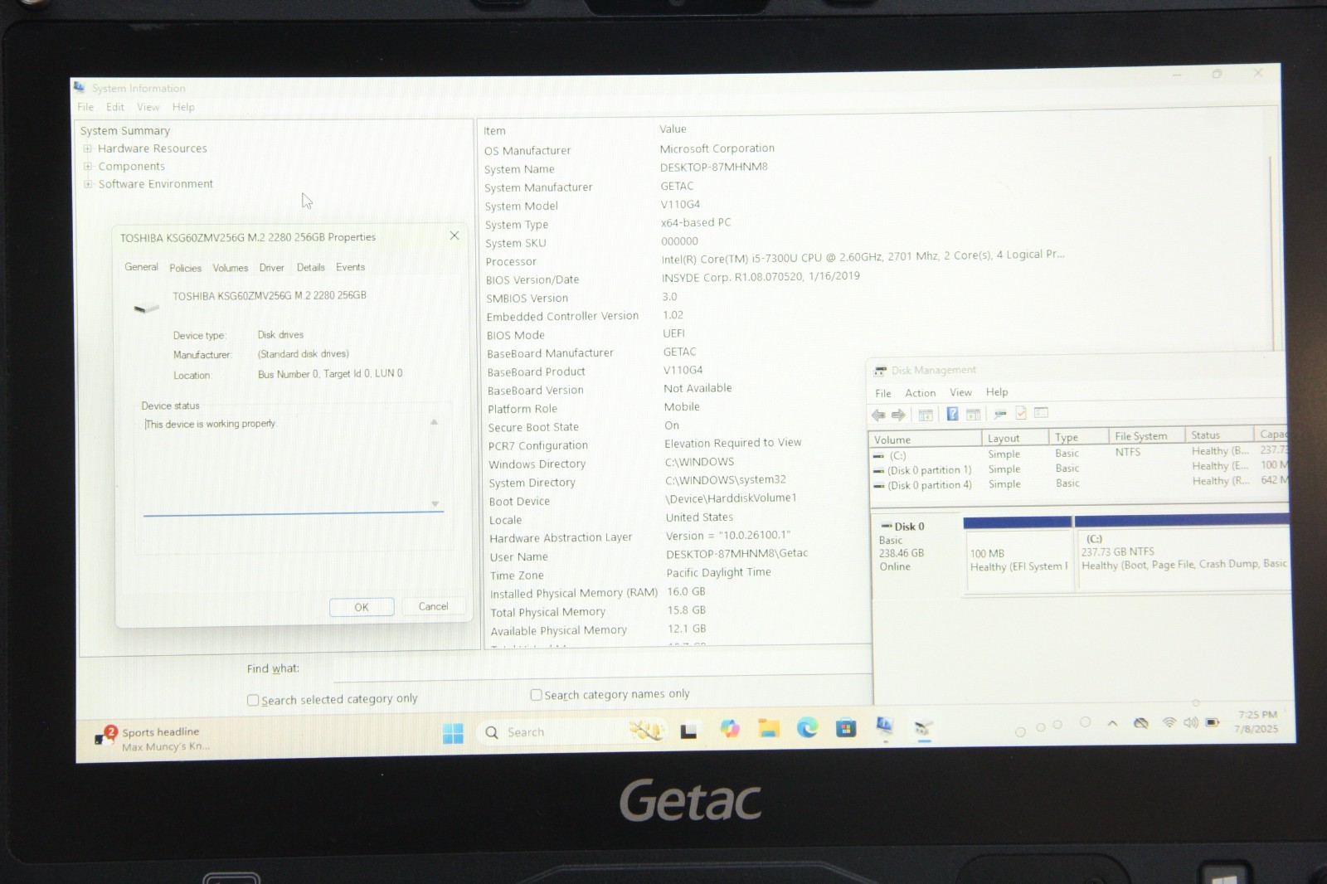Click the Windows Start button on taskbar

point(453,733)
